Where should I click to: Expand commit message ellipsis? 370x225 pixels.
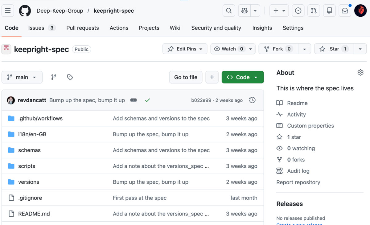[x=134, y=100]
